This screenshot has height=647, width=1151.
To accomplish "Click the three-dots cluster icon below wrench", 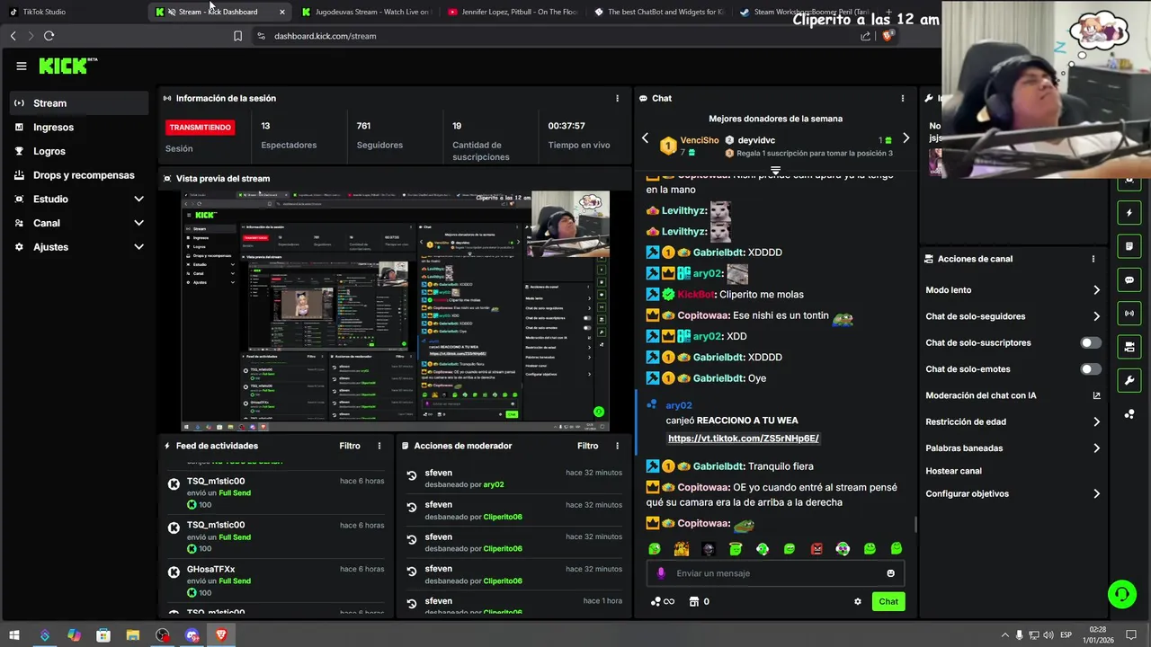I will pyautogui.click(x=1129, y=413).
